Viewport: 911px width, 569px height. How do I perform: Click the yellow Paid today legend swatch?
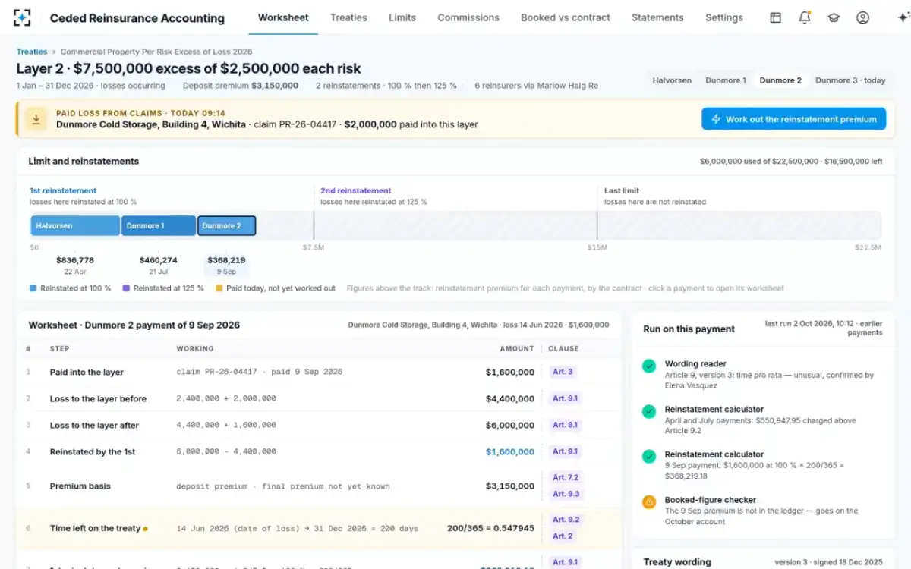(219, 288)
